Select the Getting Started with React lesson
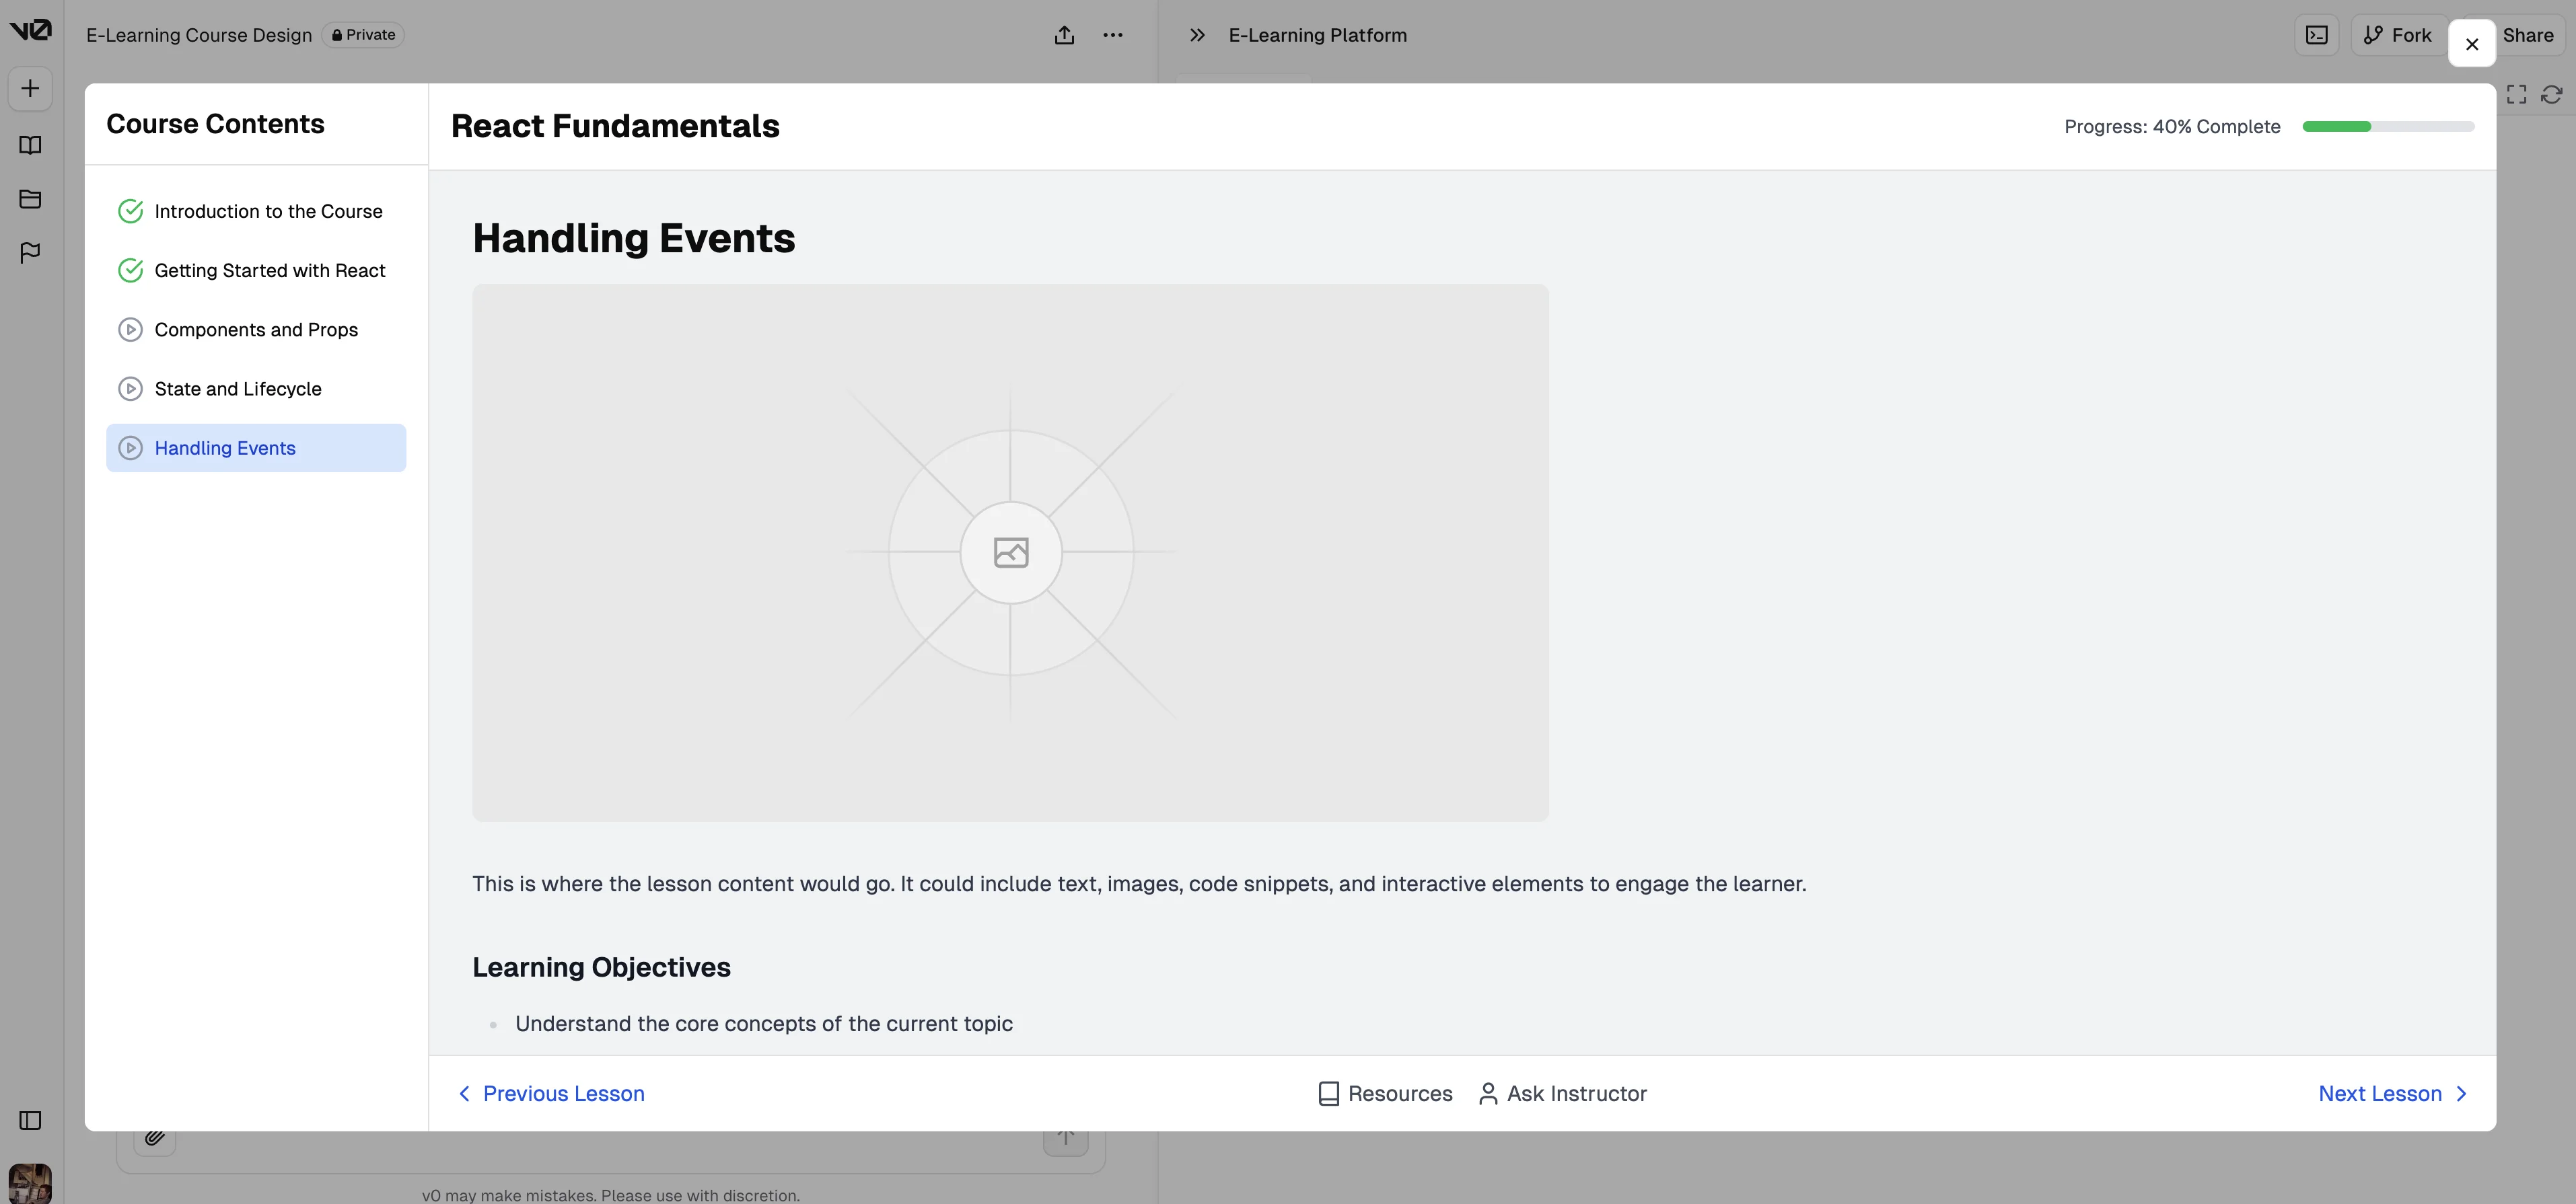2576x1204 pixels. pos(269,271)
